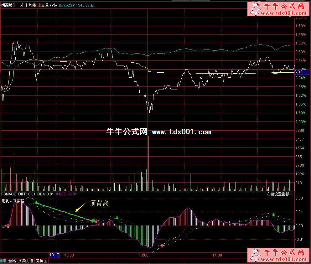
Task: Click the 10:17 time marker on the time axis
Action: (x=54, y=255)
